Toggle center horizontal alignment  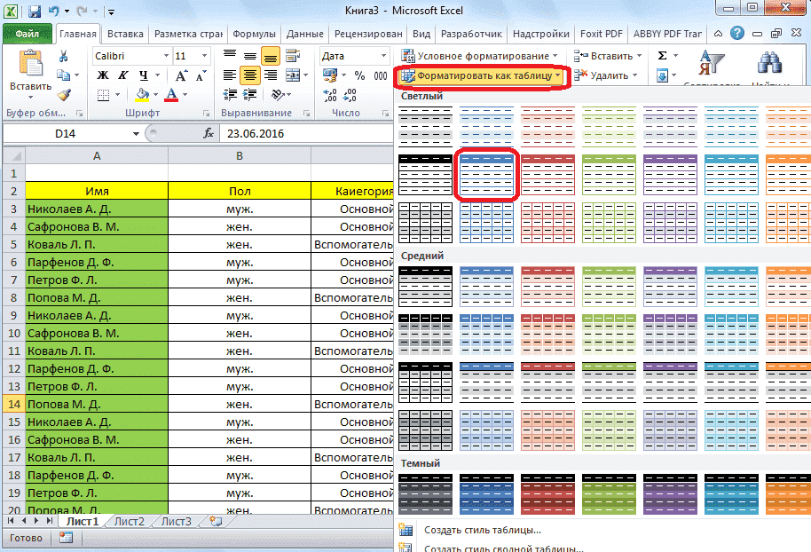pyautogui.click(x=250, y=76)
